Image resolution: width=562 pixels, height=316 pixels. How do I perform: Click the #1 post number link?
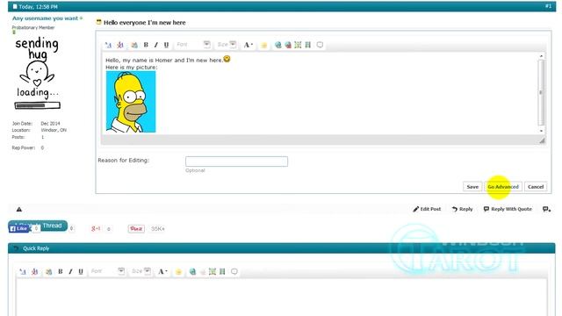point(548,6)
